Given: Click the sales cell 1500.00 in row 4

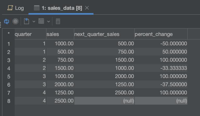Looking at the screenshot, I should [x=60, y=68].
